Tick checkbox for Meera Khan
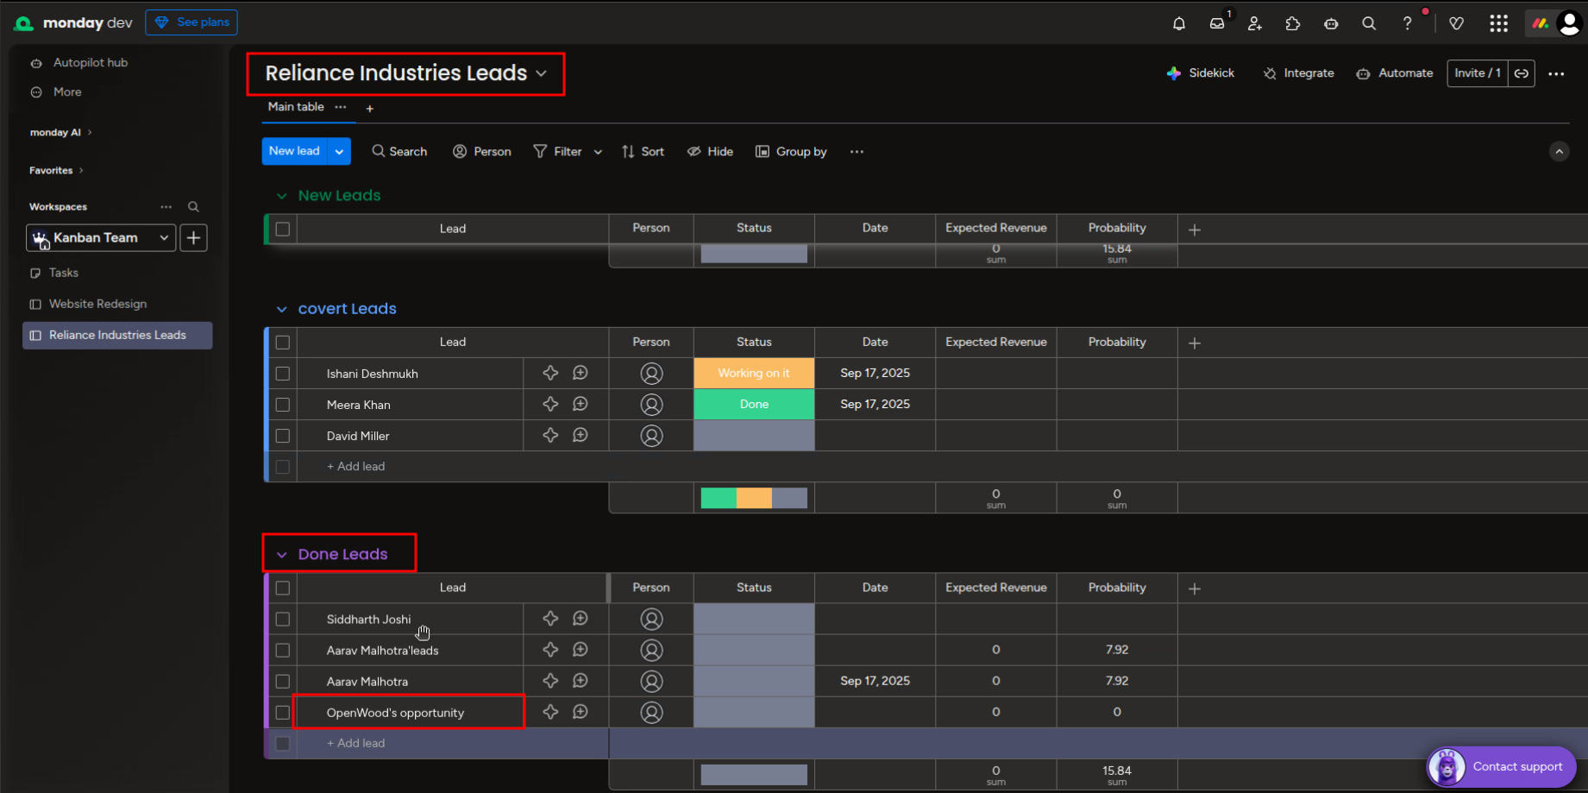 [x=282, y=405]
